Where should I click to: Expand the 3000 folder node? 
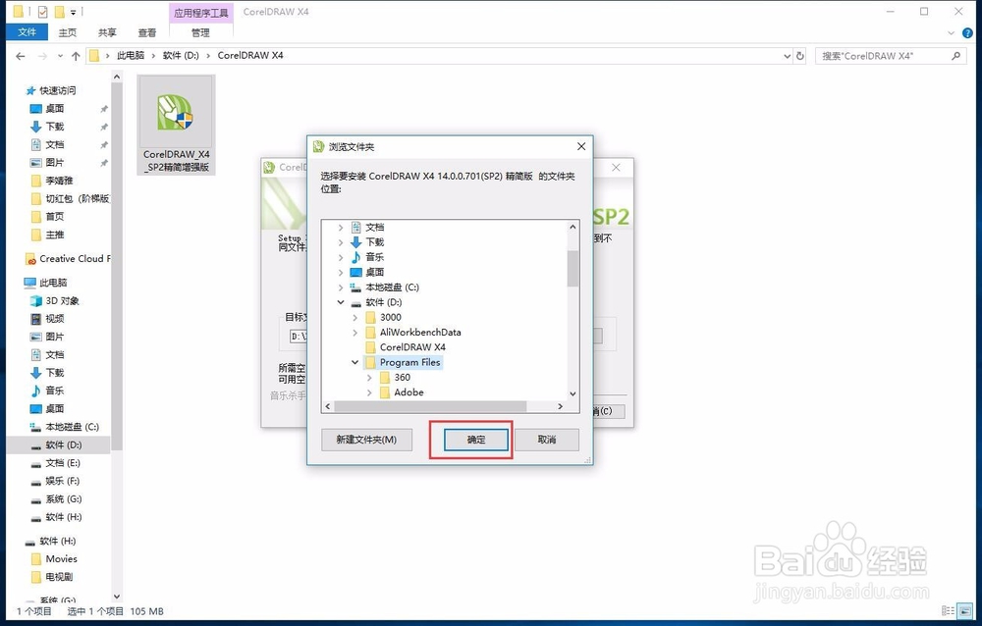(355, 317)
